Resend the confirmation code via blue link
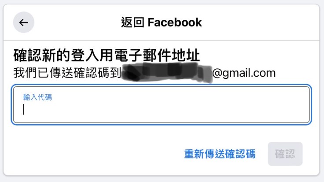This screenshot has width=324, height=182. (220, 154)
